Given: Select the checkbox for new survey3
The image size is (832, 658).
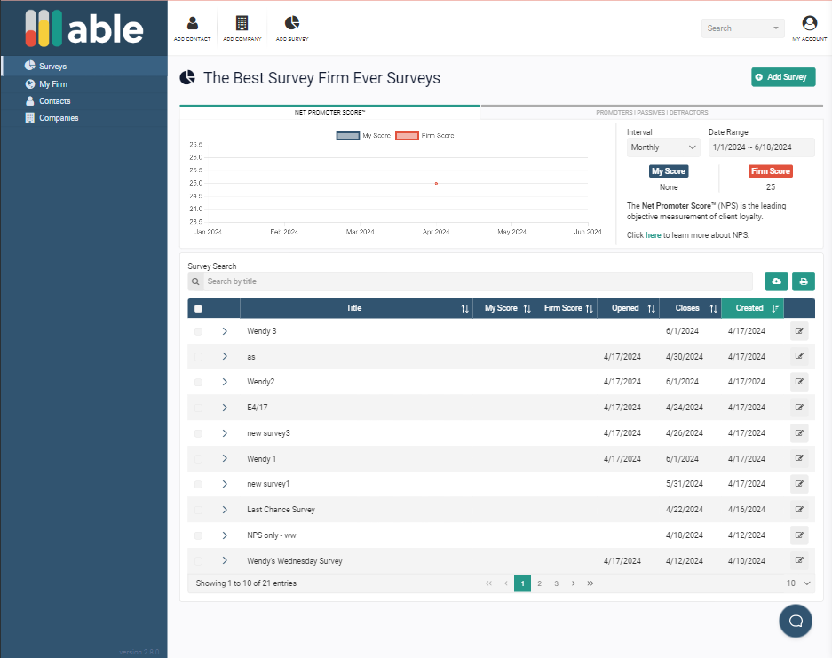Looking at the screenshot, I should 198,433.
